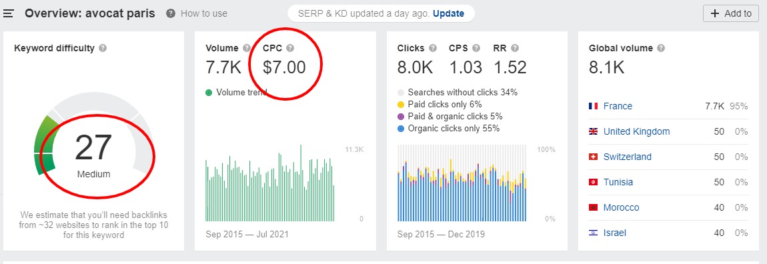Choose Tunisia in the country list
Screen dimensions: 767x264
tap(618, 183)
